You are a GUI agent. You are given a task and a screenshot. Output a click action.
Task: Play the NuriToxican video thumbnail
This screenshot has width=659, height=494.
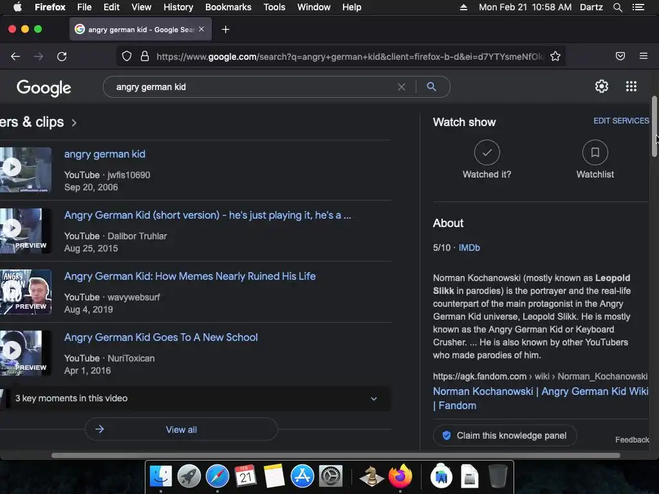pyautogui.click(x=26, y=353)
